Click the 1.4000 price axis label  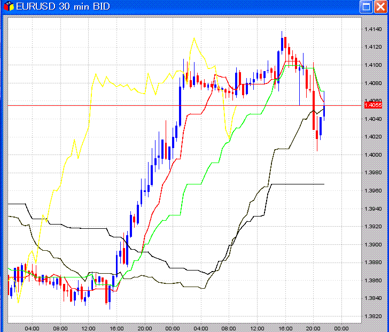[x=373, y=155]
